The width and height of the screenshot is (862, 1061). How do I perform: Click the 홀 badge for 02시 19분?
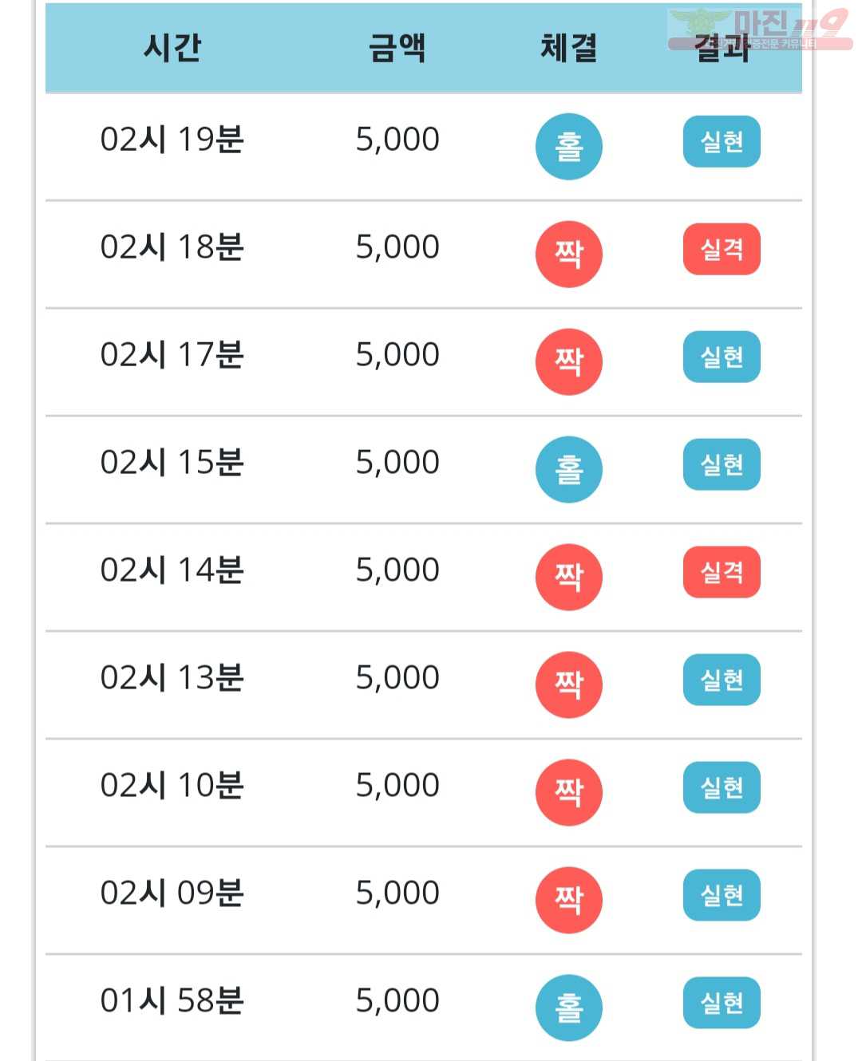pyautogui.click(x=568, y=146)
